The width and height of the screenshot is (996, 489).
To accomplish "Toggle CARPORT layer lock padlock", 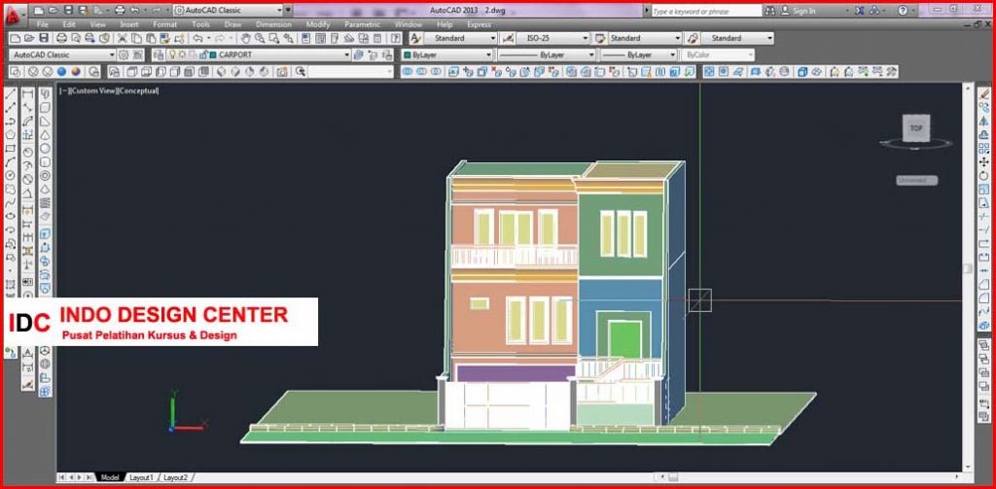I will point(203,55).
